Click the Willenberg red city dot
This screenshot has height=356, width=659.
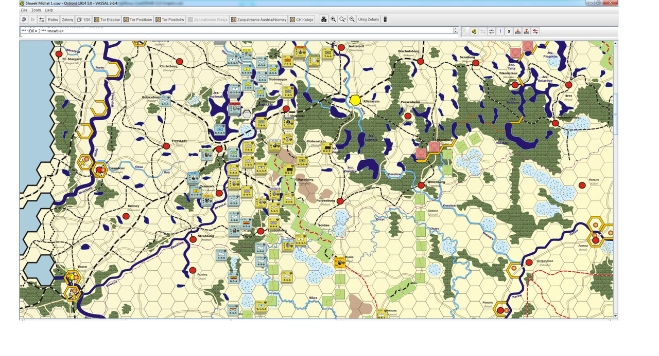[x=421, y=185]
